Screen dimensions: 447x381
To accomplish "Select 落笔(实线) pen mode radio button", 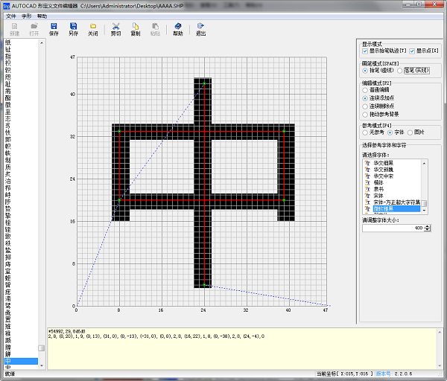I will pyautogui.click(x=399, y=71).
